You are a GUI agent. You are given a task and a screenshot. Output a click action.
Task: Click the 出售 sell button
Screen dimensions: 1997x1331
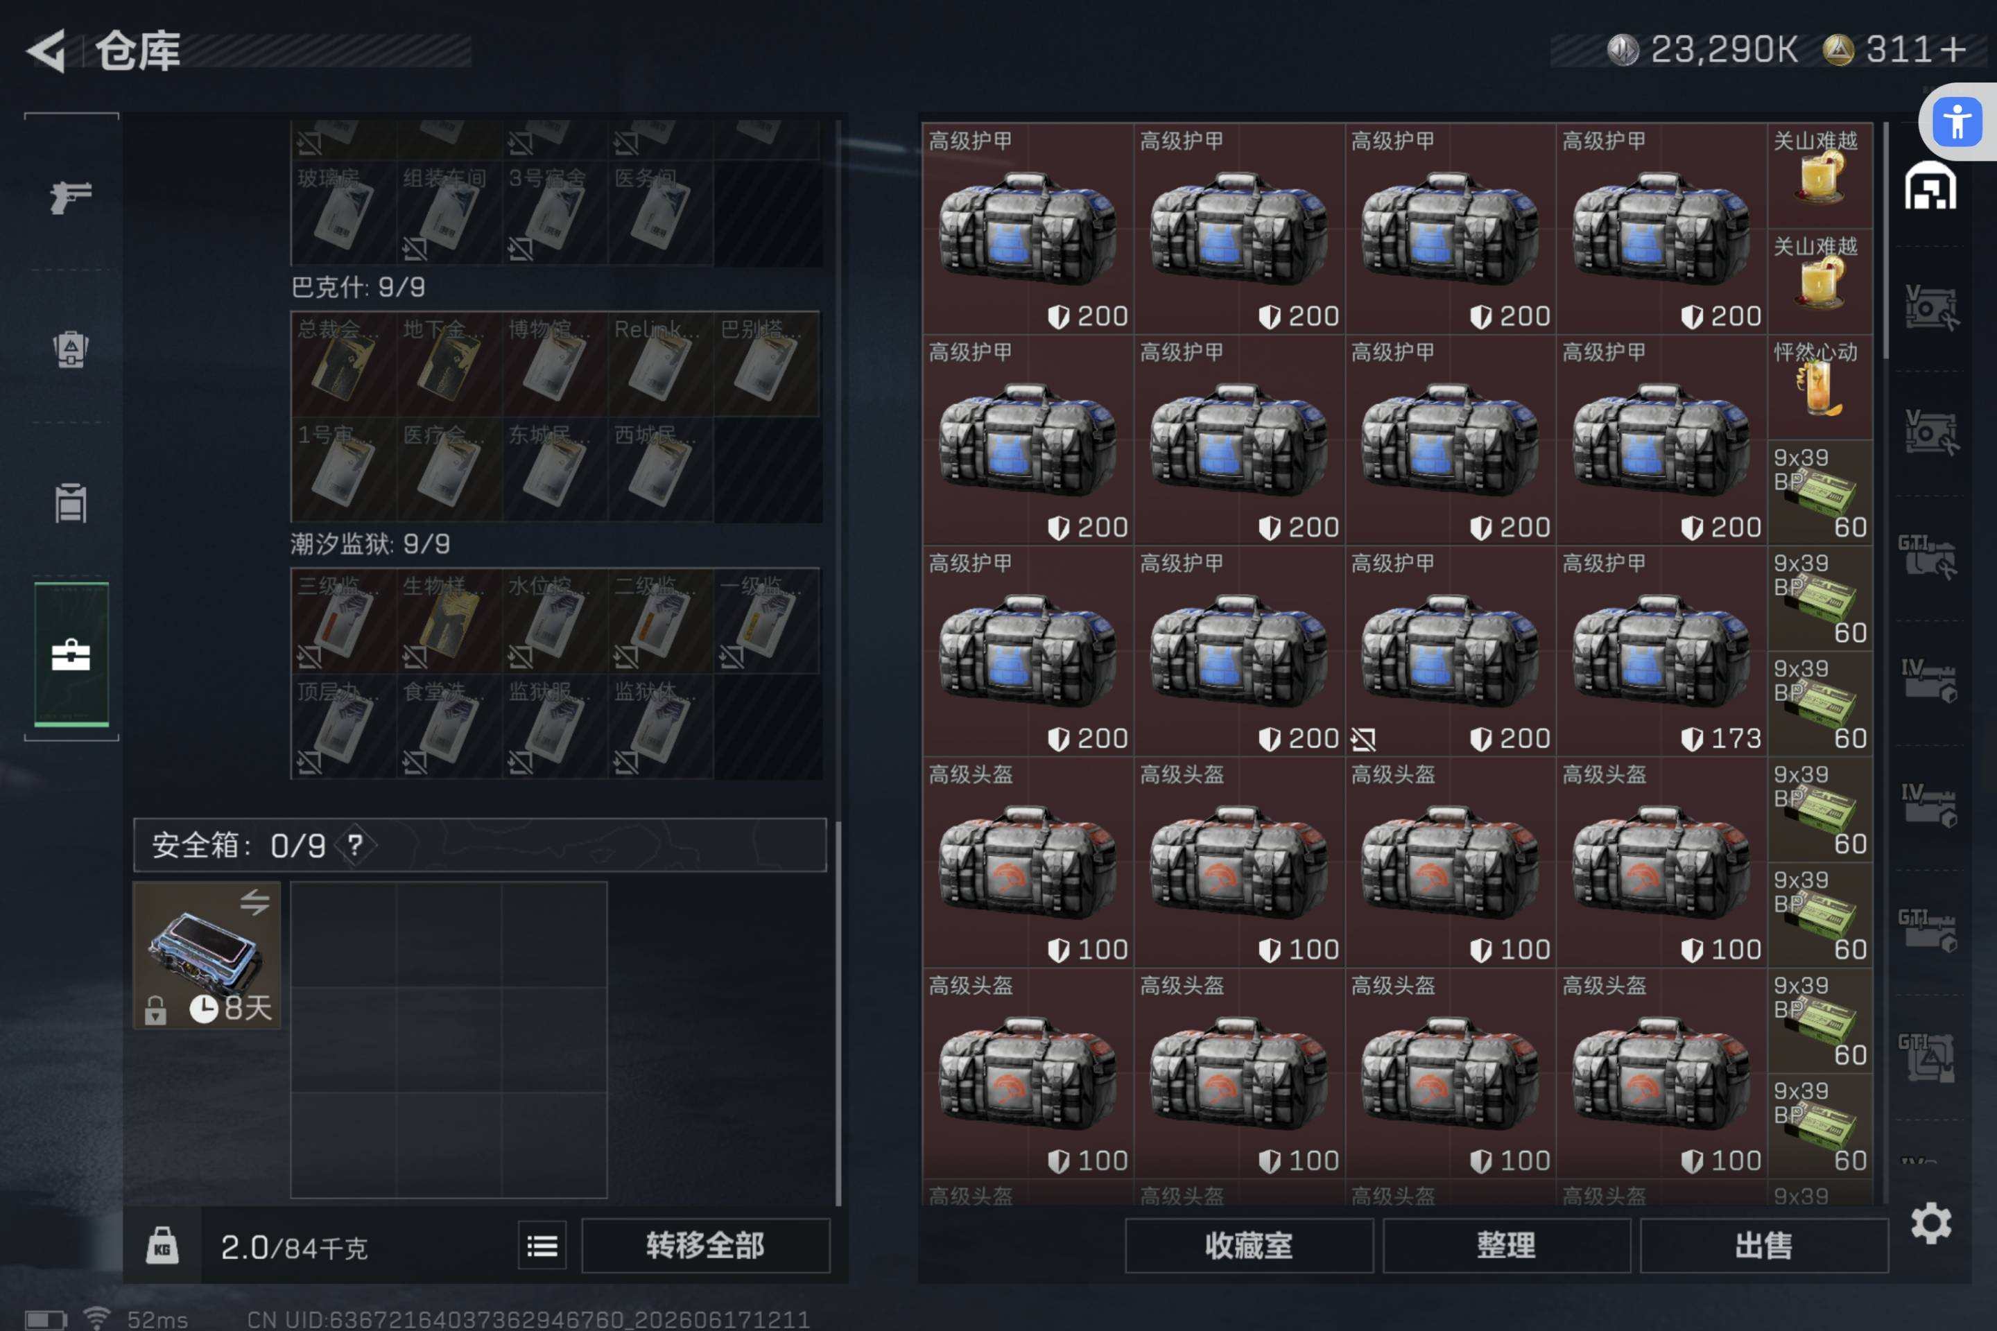pos(1764,1245)
